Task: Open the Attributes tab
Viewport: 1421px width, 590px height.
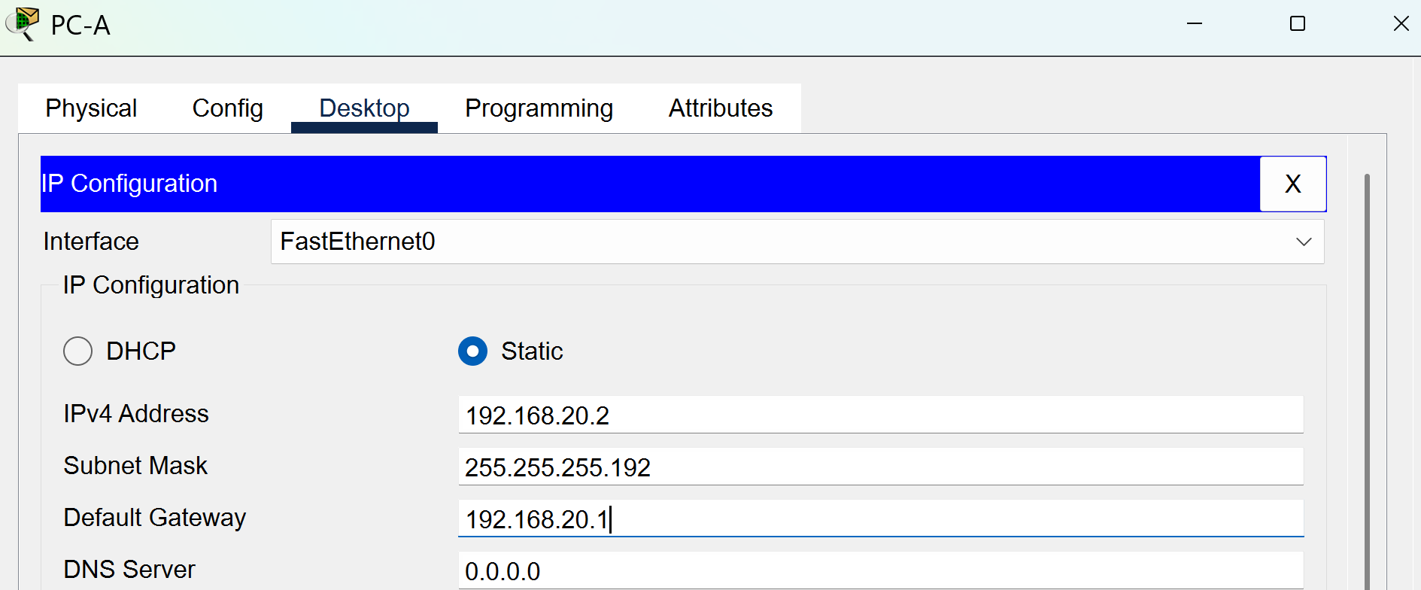Action: pyautogui.click(x=721, y=108)
